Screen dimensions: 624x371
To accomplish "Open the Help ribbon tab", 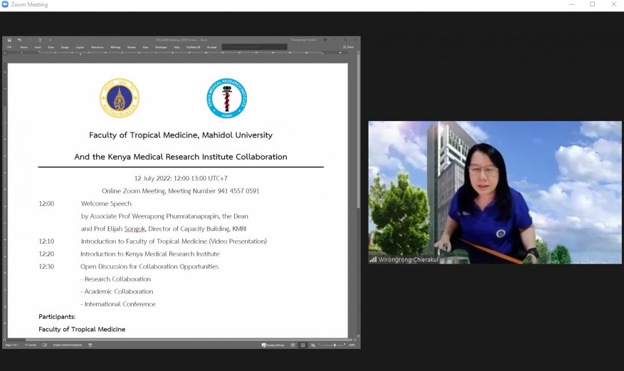I will 177,47.
